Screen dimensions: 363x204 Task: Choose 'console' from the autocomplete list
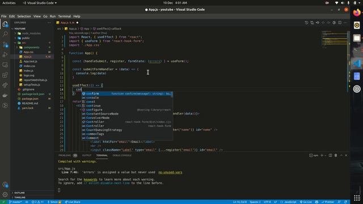click(x=127, y=97)
